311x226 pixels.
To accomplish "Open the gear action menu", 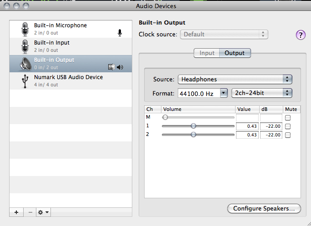I will [x=44, y=212].
